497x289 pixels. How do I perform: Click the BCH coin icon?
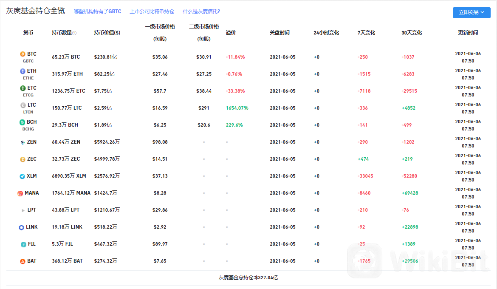(x=22, y=122)
